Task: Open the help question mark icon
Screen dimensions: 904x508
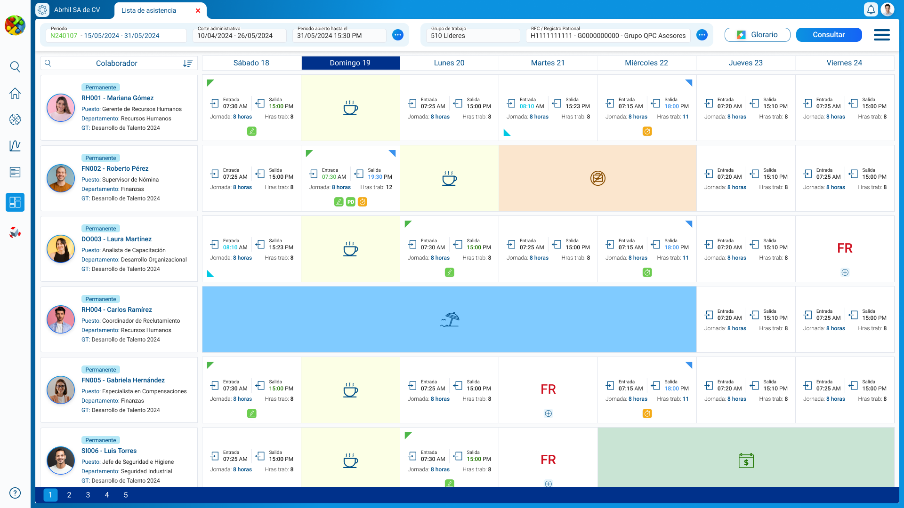Action: (x=15, y=493)
